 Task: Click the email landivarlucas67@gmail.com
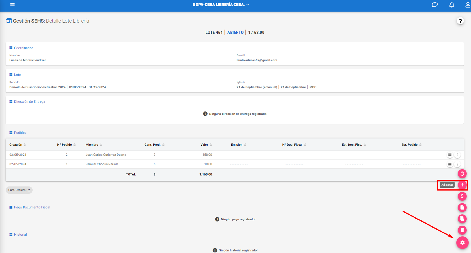tap(257, 60)
